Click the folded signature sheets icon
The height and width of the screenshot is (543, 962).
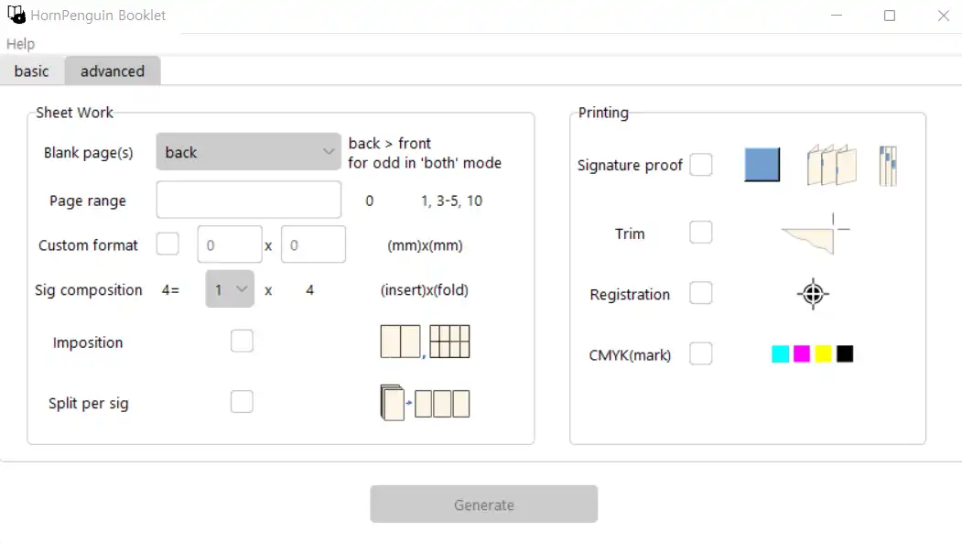(x=831, y=165)
